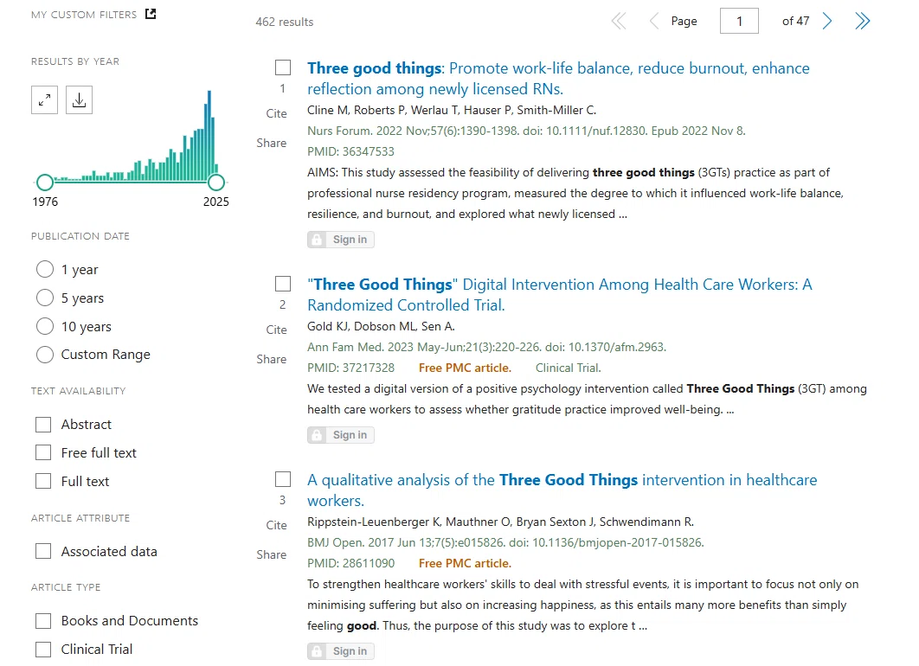
Task: Enable the Abstract text availability filter
Action: point(43,425)
